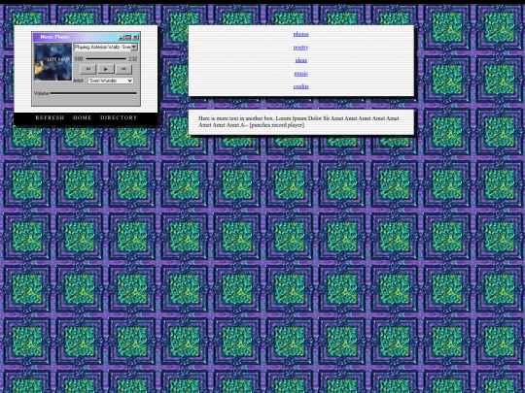The height and width of the screenshot is (393, 525).
Task: Open the poetry link
Action: [x=300, y=48]
